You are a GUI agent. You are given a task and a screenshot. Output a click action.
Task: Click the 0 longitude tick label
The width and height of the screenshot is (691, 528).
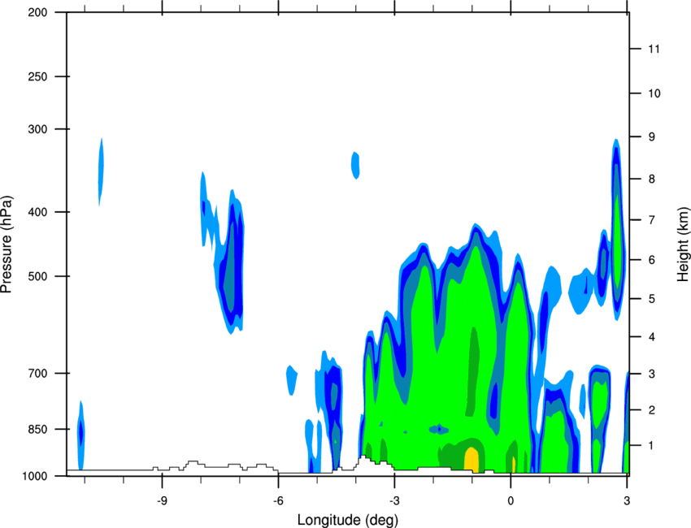coord(511,500)
